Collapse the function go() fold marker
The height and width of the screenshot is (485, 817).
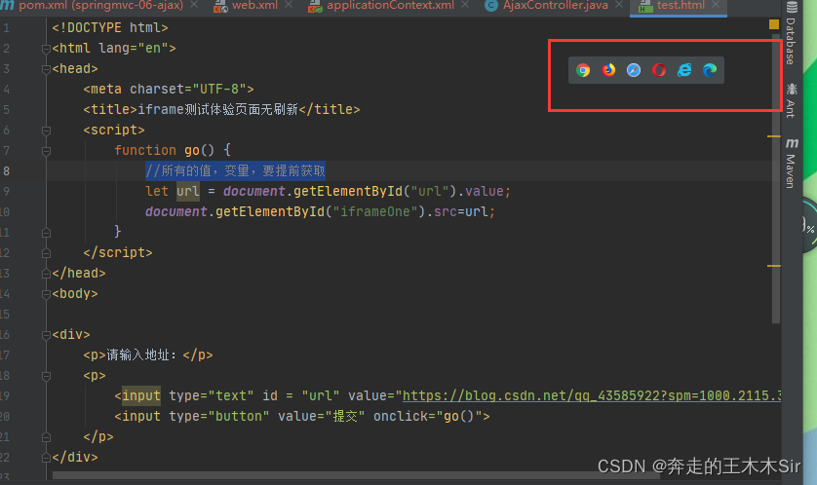(x=46, y=151)
